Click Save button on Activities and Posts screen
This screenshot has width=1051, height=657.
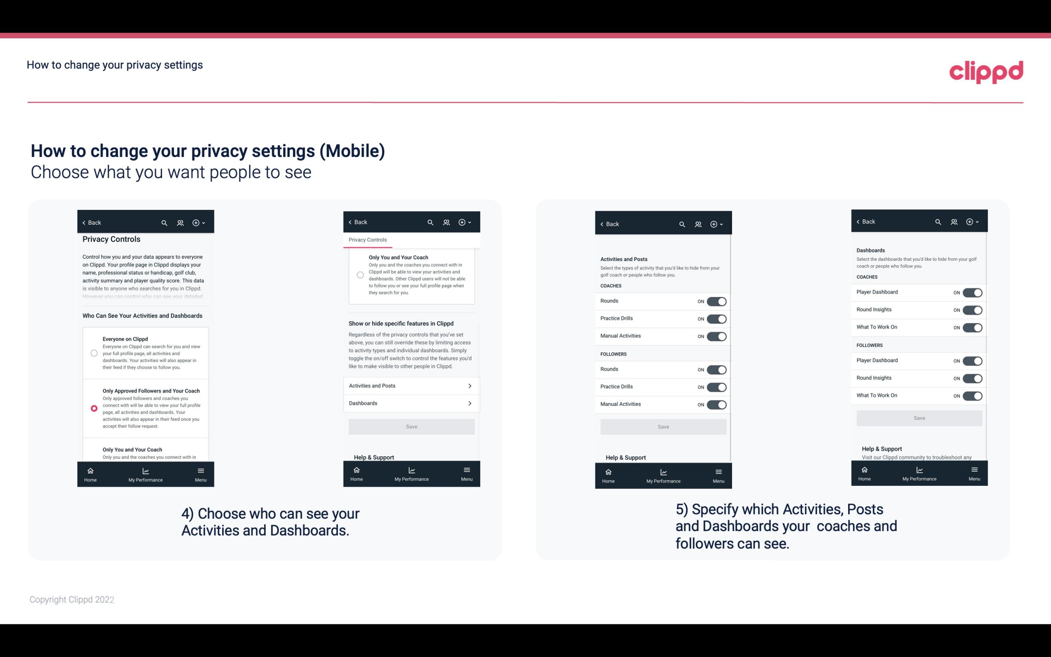[663, 426]
